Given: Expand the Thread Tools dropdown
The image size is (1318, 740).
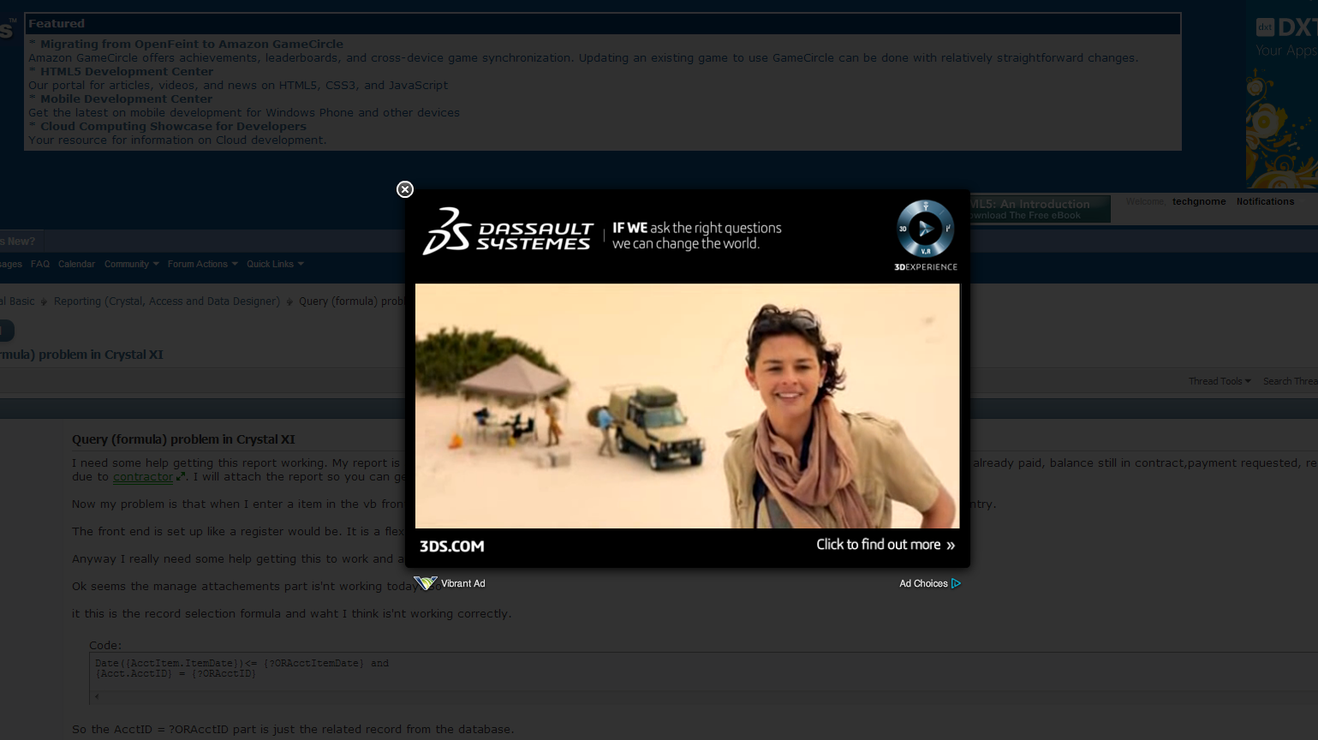Looking at the screenshot, I should click(1220, 381).
